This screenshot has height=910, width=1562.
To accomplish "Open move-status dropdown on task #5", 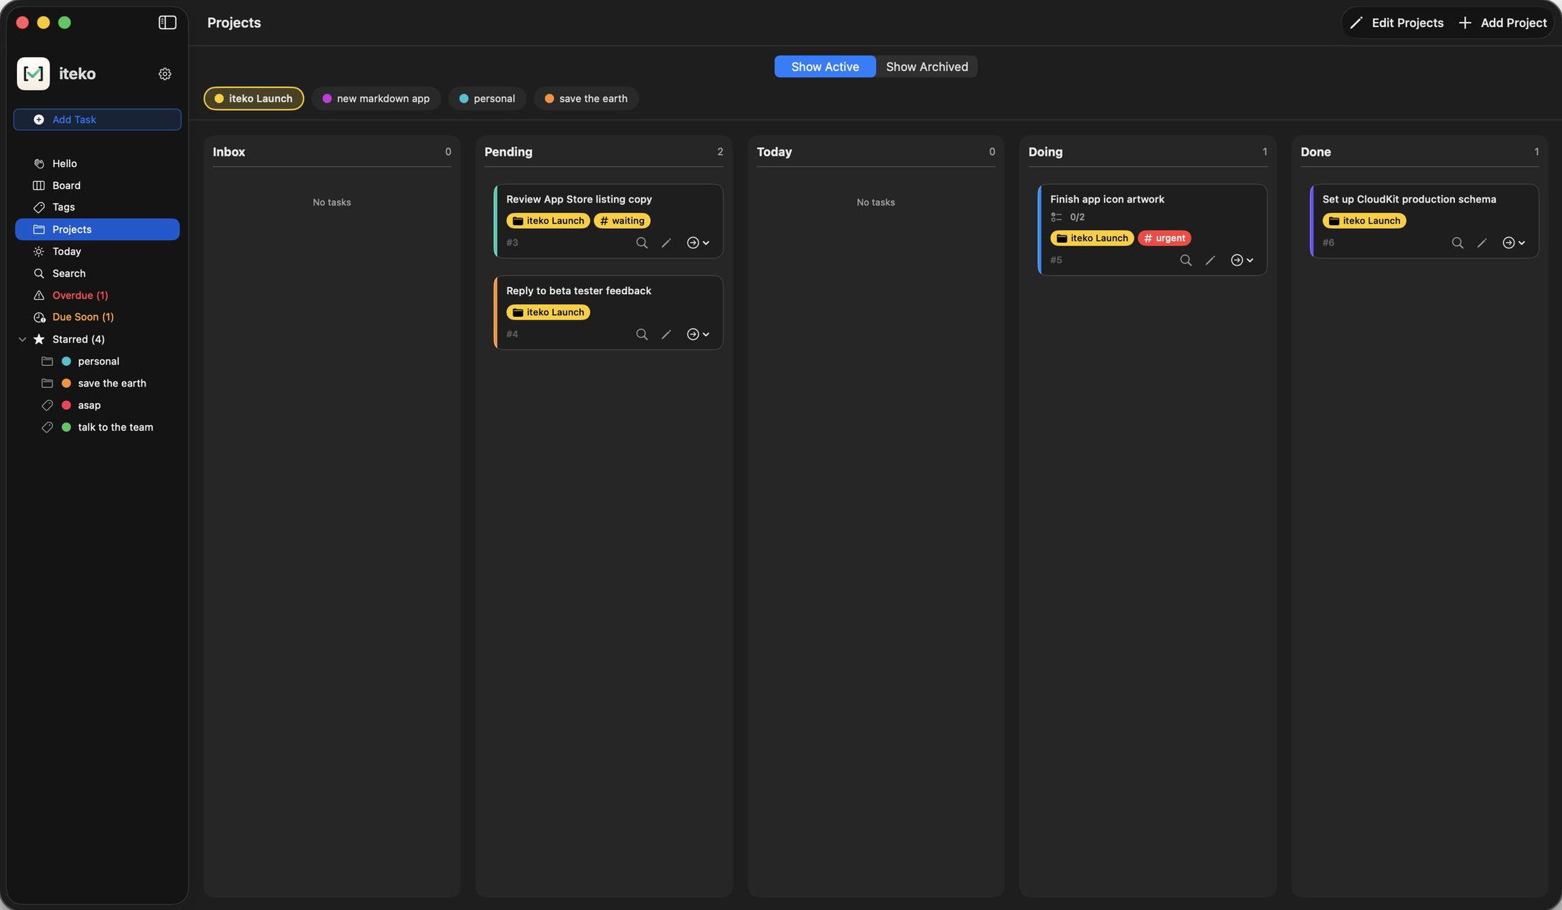I will [1242, 261].
